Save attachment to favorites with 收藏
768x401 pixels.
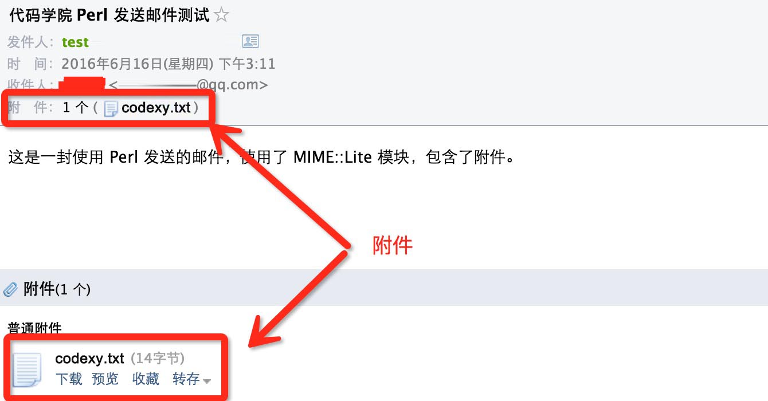click(146, 379)
